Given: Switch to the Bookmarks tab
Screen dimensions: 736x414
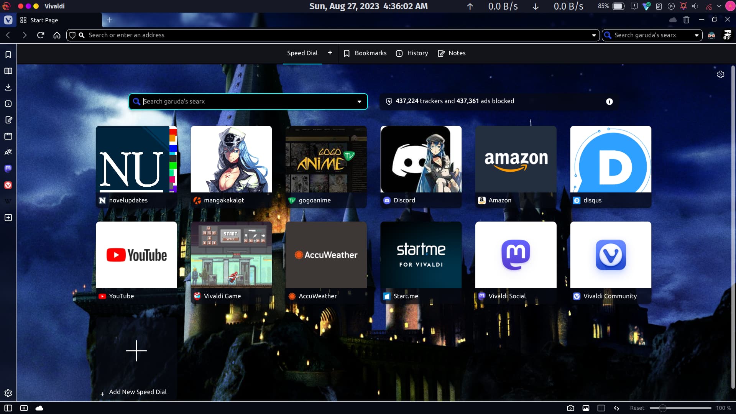Looking at the screenshot, I should (365, 53).
